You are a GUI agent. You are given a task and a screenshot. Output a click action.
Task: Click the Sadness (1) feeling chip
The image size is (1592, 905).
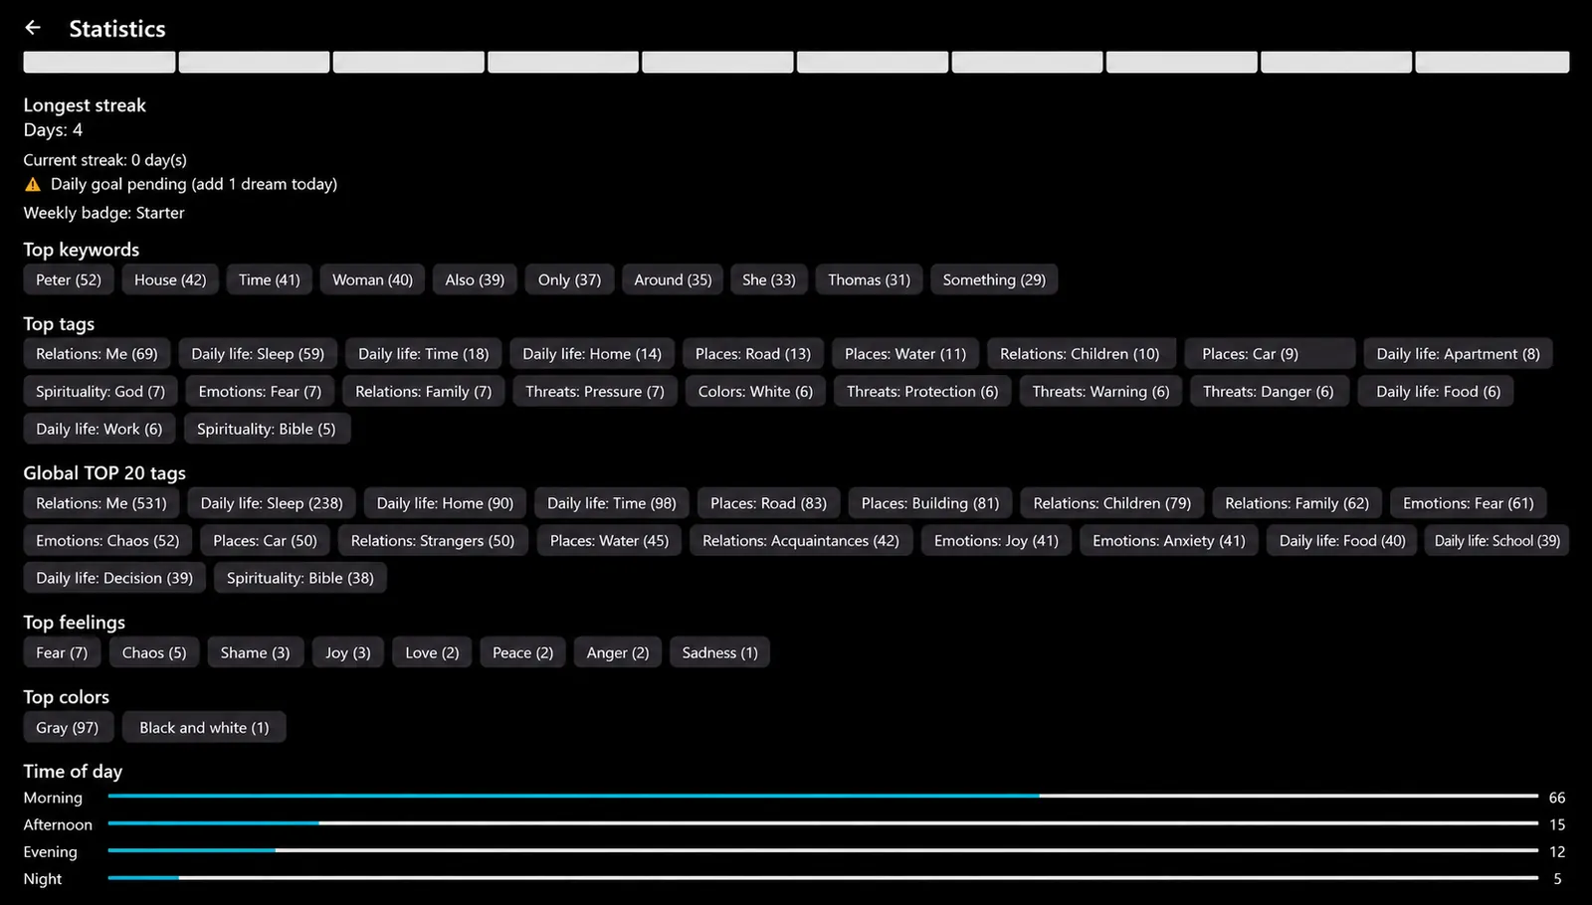[x=720, y=653]
